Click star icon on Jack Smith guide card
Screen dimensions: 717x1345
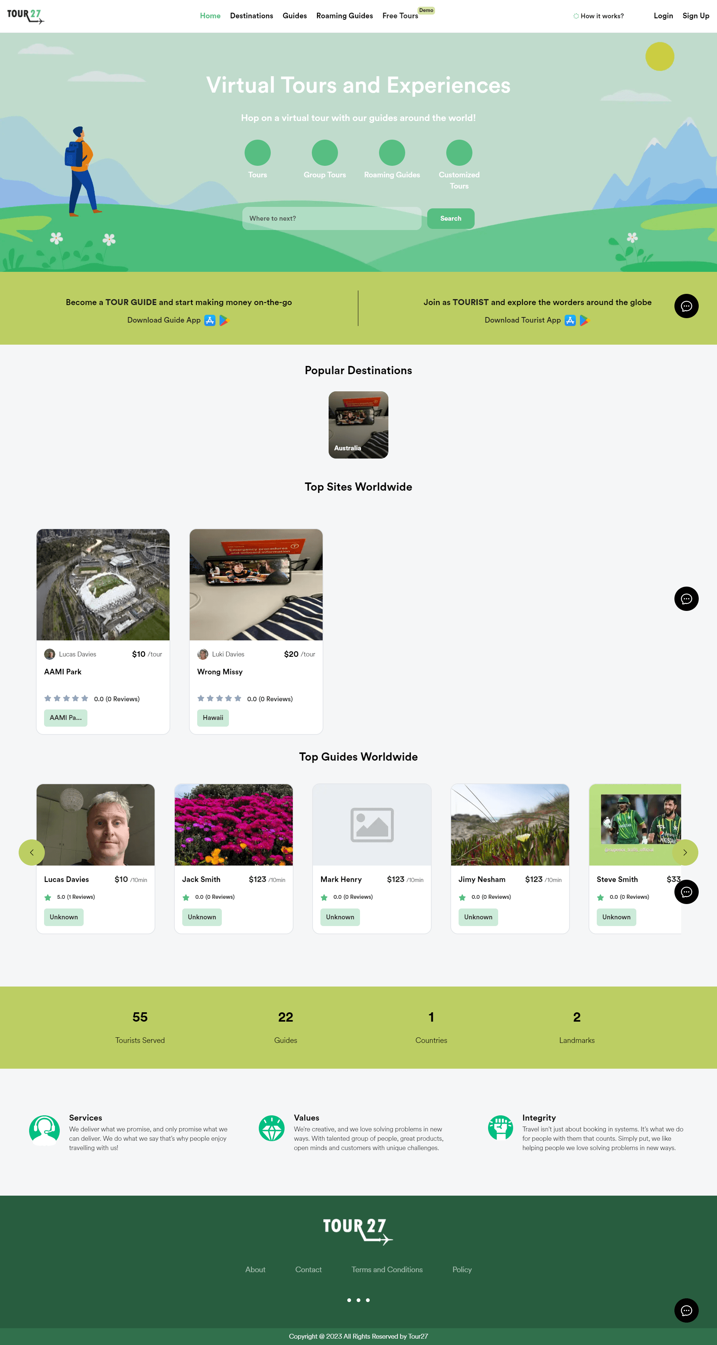pyautogui.click(x=186, y=897)
